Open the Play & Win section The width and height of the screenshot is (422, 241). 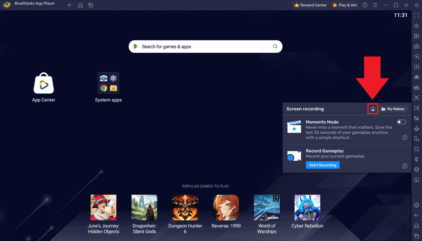click(x=345, y=5)
